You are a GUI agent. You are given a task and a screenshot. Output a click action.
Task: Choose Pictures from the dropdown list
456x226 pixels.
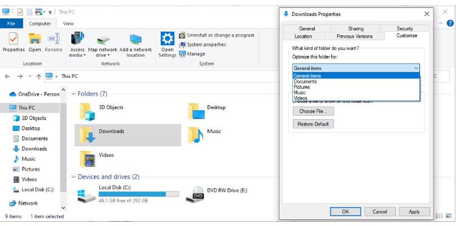pos(356,87)
